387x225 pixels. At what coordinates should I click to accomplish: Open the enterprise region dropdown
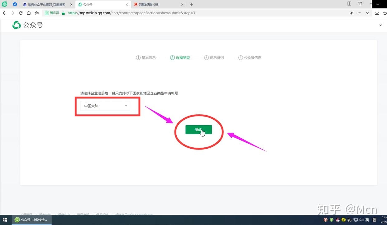pos(126,106)
